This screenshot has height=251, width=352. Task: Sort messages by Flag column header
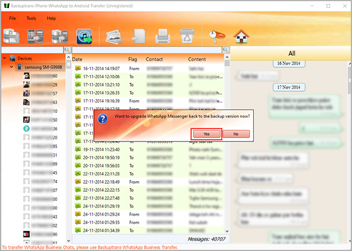[132, 59]
